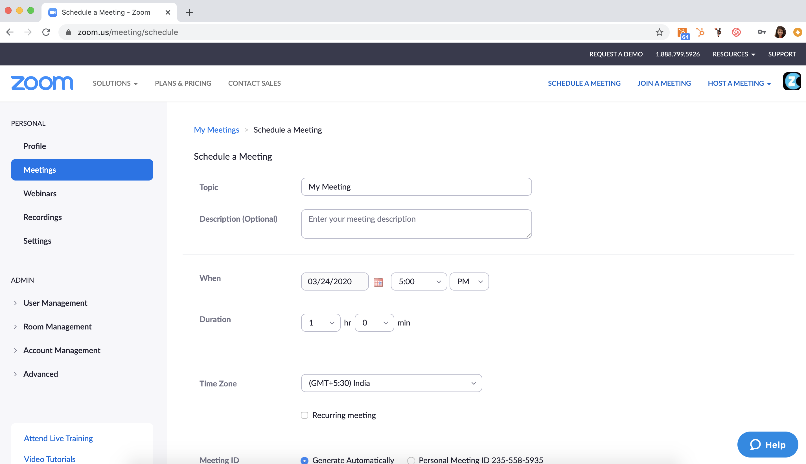This screenshot has height=464, width=806.
Task: Open Plans & Pricing page
Action: 183,83
